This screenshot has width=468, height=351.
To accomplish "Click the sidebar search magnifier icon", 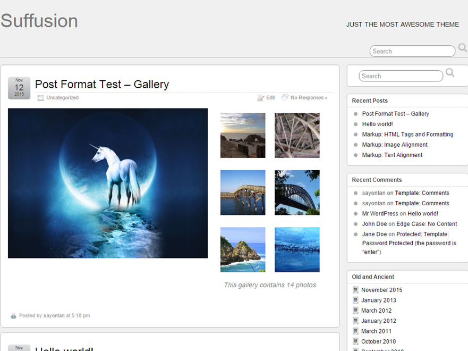I will pyautogui.click(x=450, y=73).
